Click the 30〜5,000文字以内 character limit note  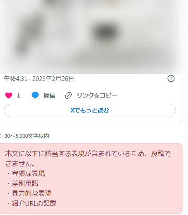pos(27,136)
